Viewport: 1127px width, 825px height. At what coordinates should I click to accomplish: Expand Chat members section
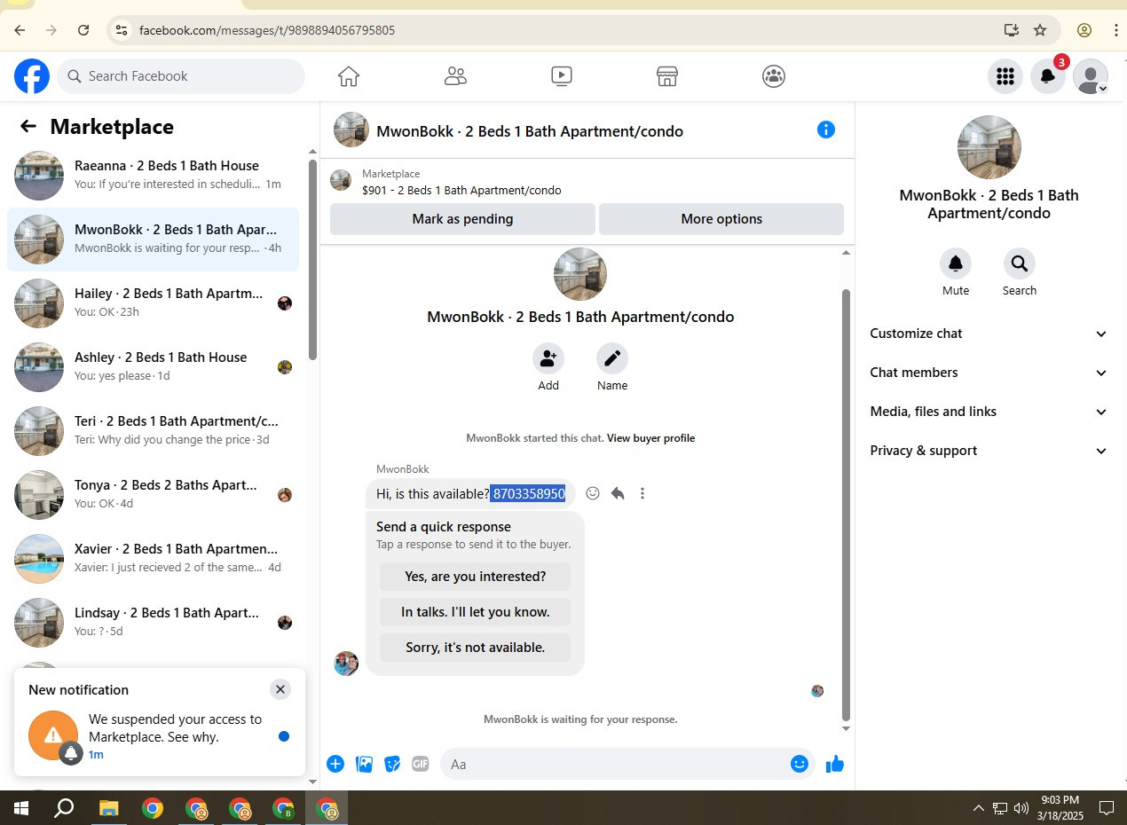pyautogui.click(x=989, y=373)
